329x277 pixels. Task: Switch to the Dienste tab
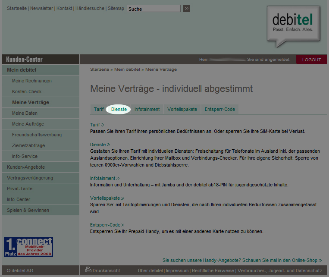119,110
